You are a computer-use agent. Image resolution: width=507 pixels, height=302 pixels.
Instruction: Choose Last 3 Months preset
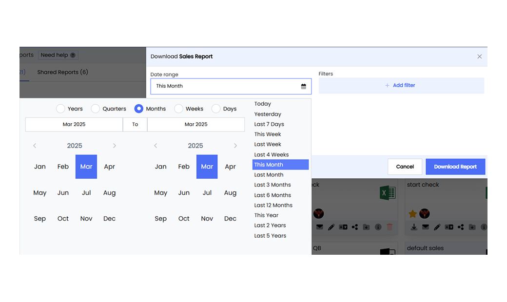coord(272,185)
